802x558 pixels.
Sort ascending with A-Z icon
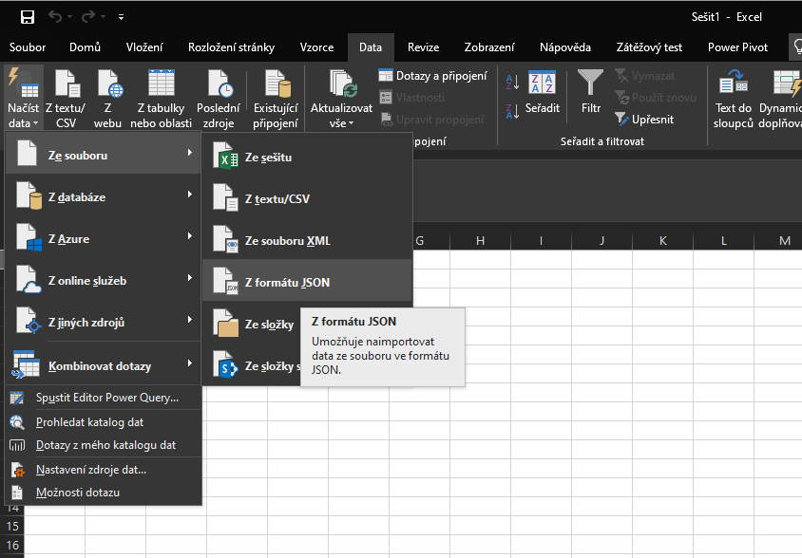tap(512, 82)
